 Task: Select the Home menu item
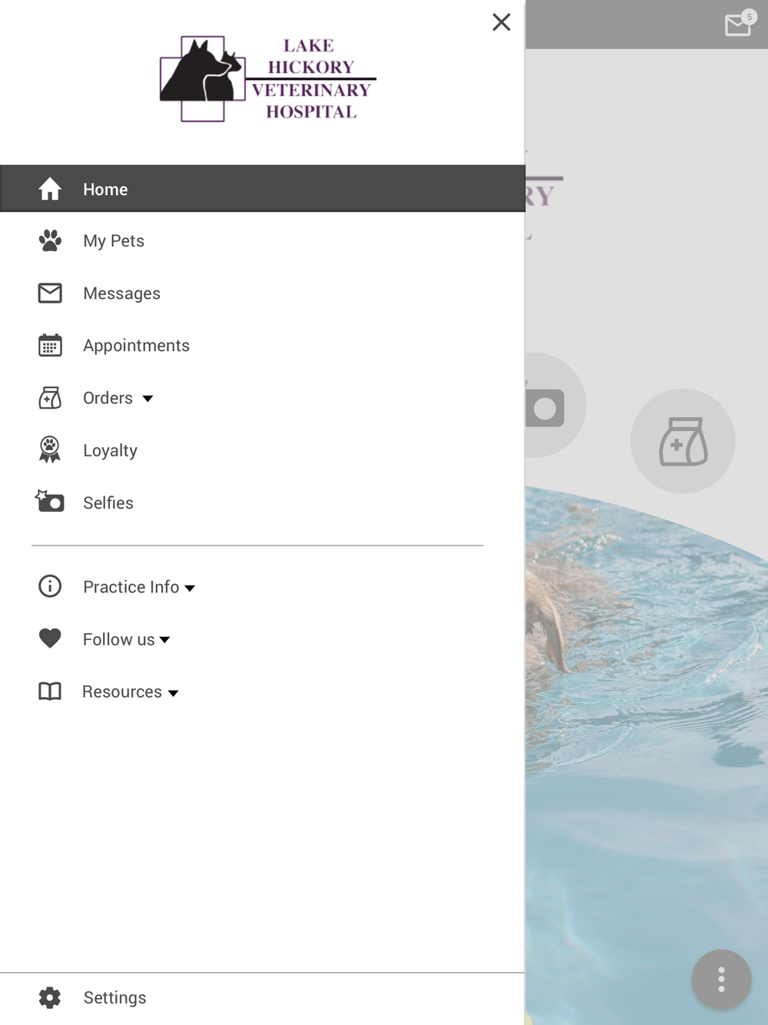click(x=263, y=188)
